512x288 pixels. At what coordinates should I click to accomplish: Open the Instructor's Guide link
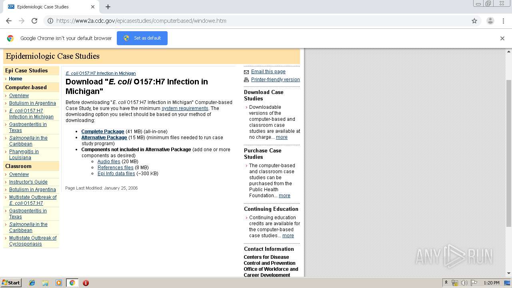click(x=28, y=182)
